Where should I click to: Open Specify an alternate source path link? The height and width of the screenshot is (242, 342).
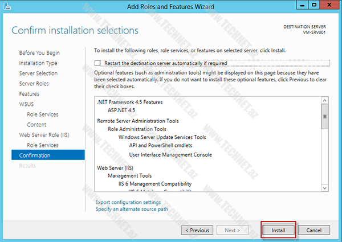tap(132, 209)
